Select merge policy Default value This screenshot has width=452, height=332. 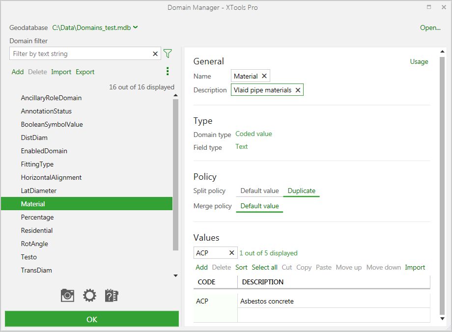[259, 206]
